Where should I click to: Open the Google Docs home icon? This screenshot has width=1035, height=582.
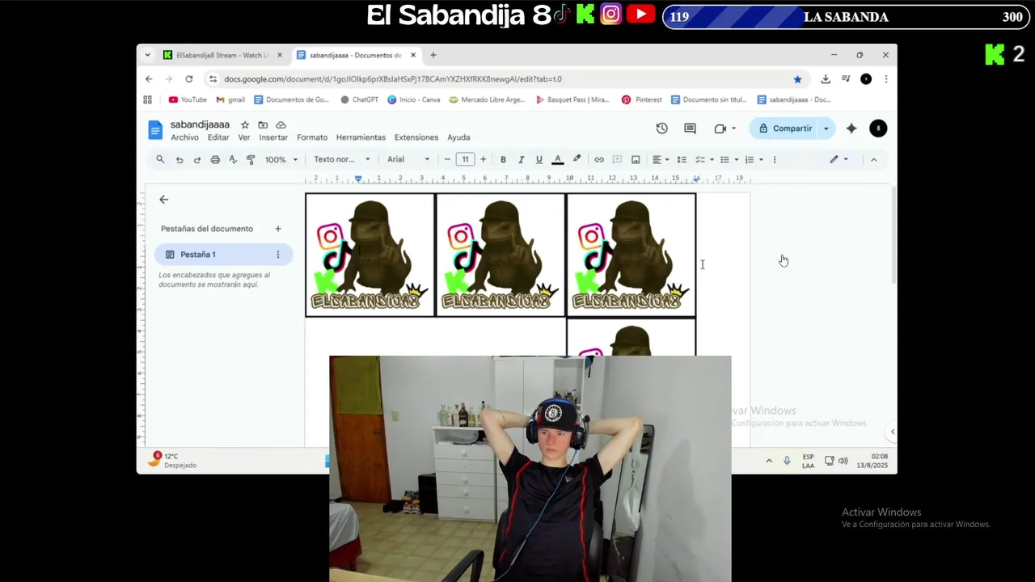coord(155,129)
